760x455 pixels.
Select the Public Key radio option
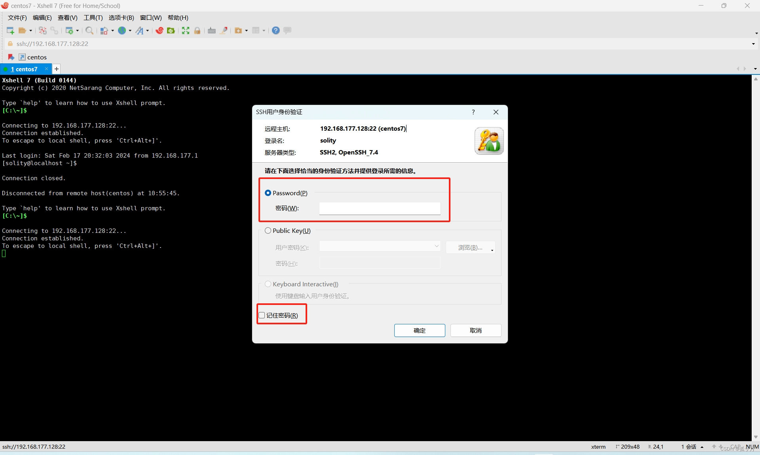coord(268,230)
